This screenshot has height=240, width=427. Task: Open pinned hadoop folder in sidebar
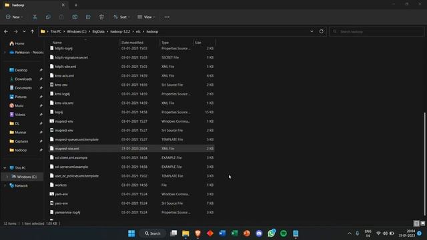pos(18,150)
